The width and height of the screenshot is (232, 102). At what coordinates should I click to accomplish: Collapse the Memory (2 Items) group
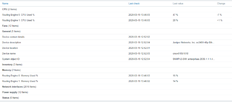(11, 70)
